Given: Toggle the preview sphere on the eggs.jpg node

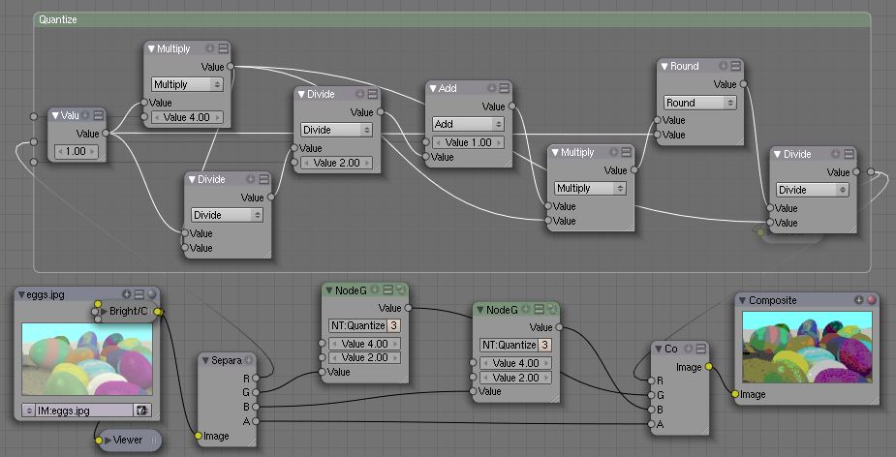Looking at the screenshot, I should coord(151,294).
